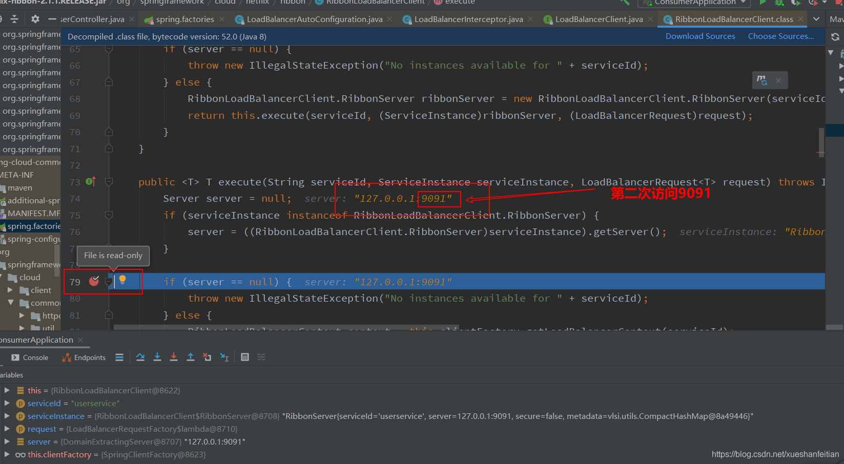Click the Download Sources link
The image size is (844, 464).
[x=700, y=36]
